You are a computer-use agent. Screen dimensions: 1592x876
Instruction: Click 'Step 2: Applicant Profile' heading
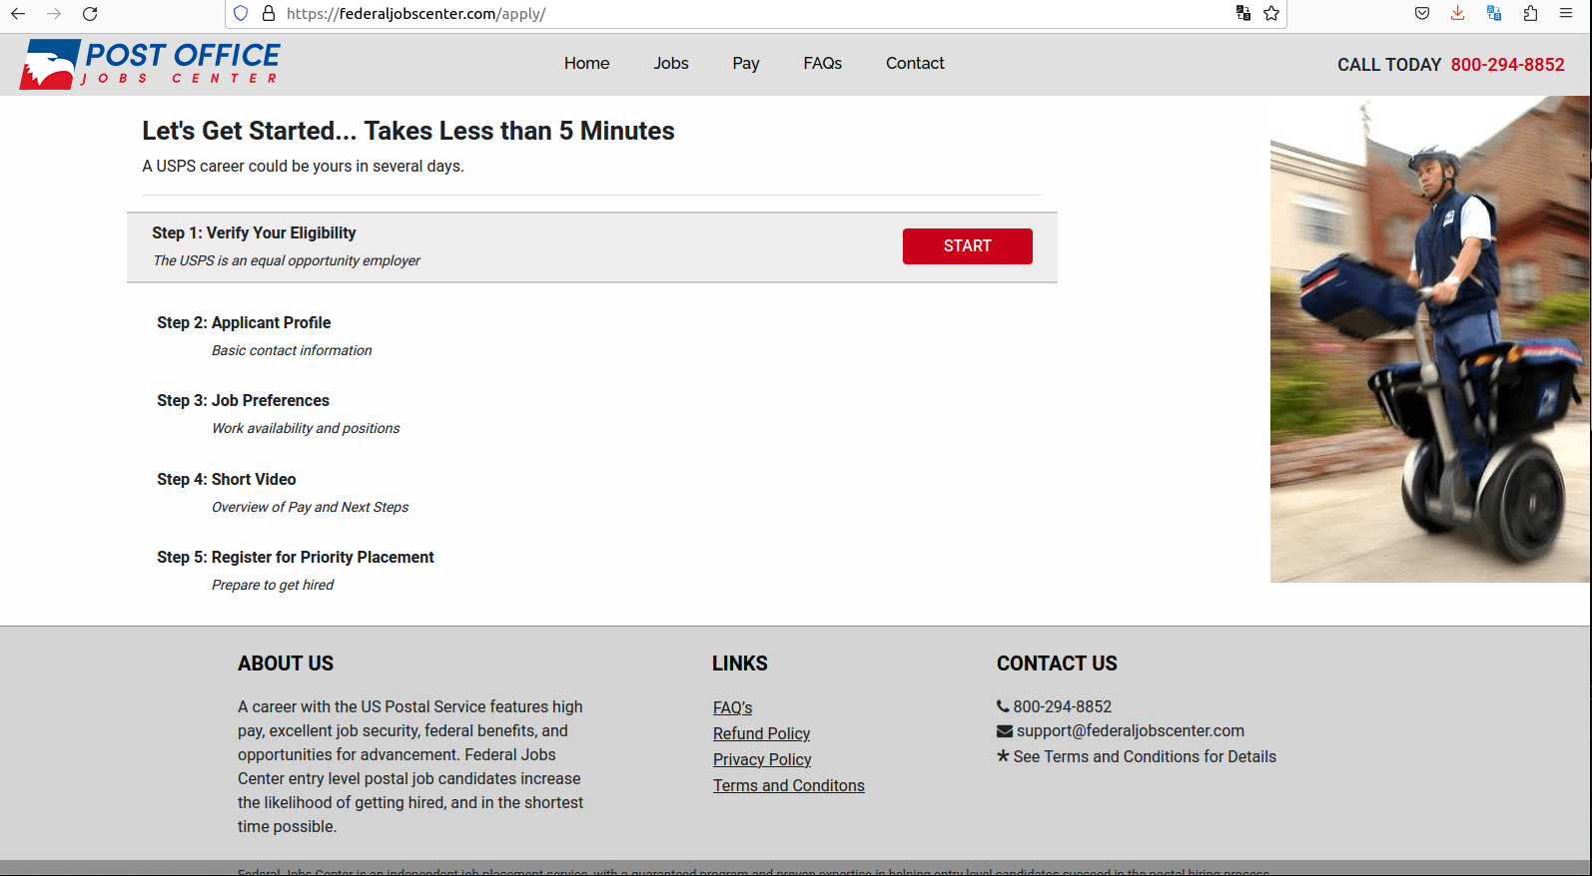click(x=244, y=322)
